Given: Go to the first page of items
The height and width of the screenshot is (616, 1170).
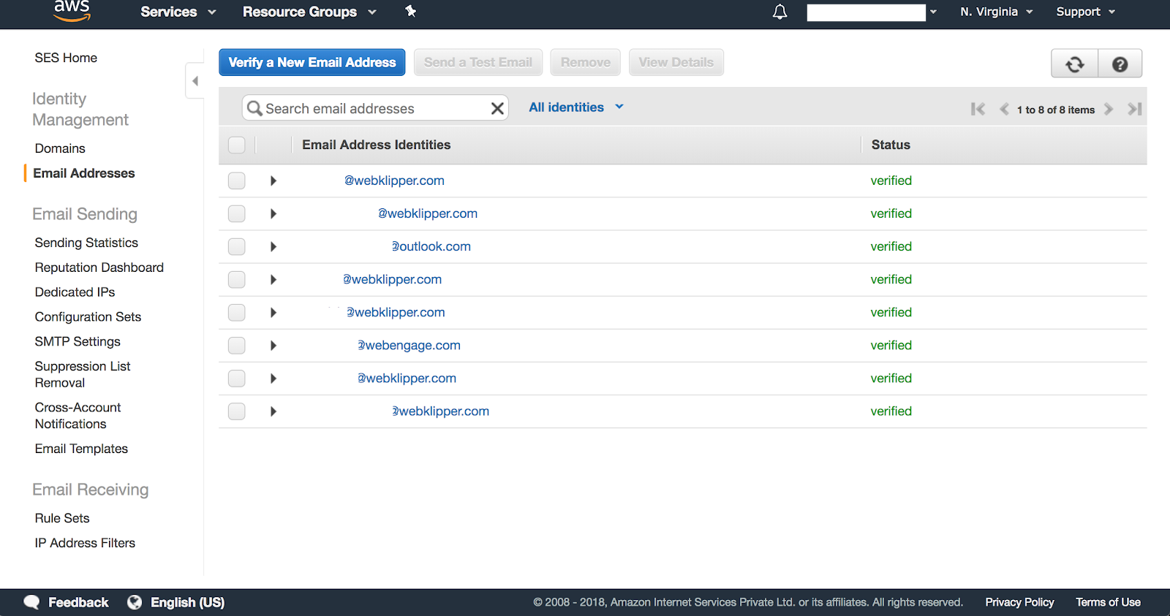Looking at the screenshot, I should coord(978,110).
